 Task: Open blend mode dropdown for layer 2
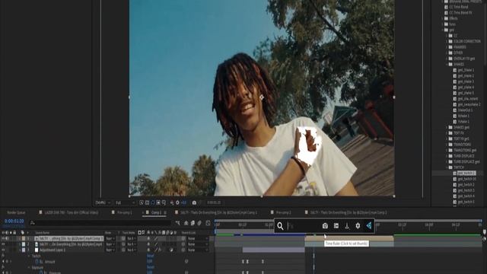tap(110, 244)
